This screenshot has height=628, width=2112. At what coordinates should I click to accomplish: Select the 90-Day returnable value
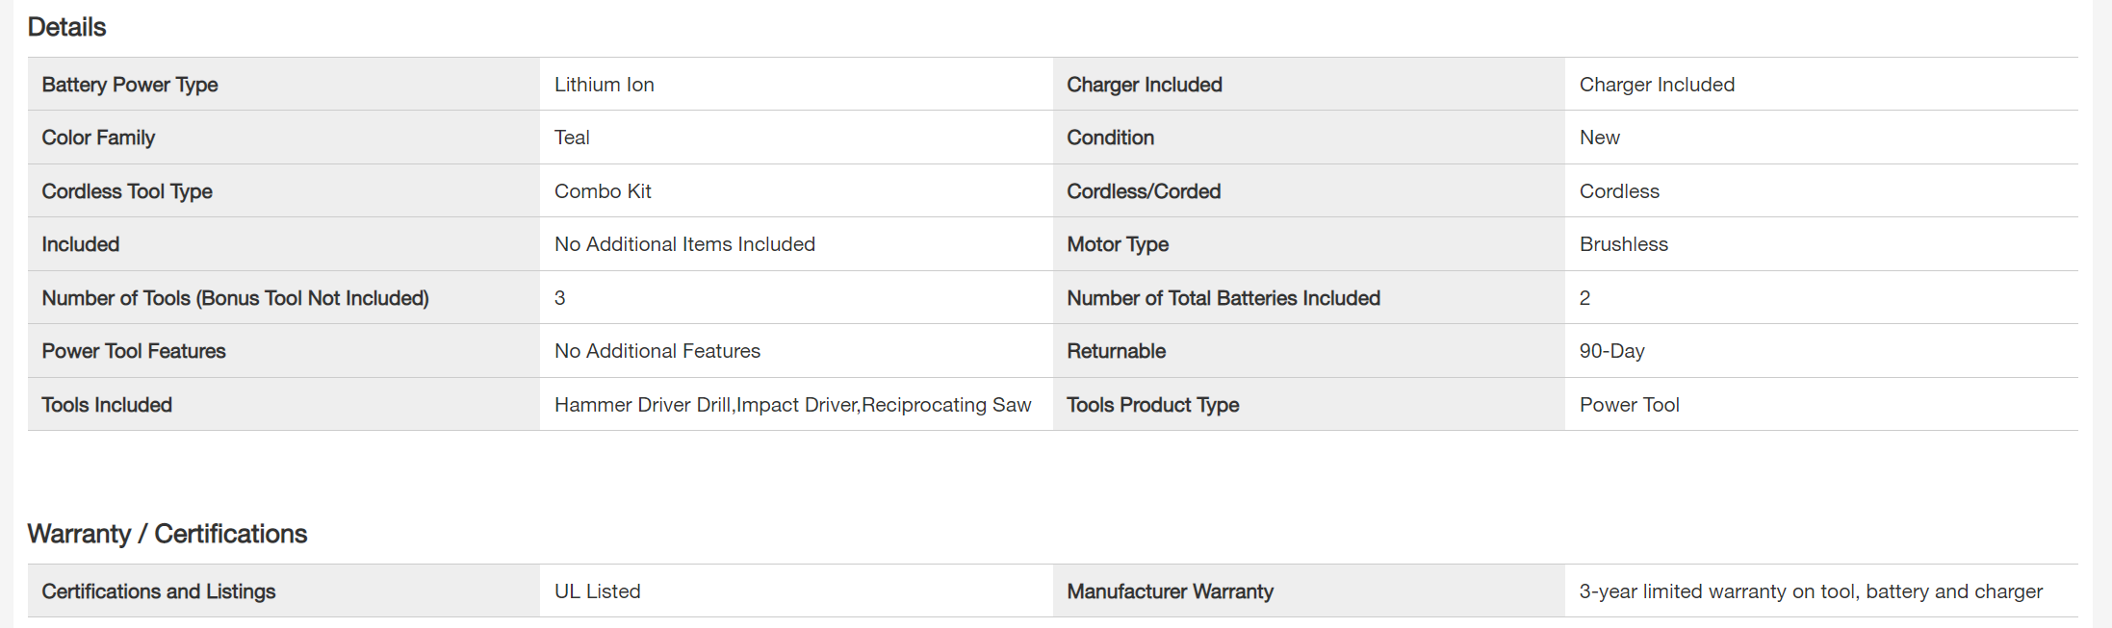coord(1611,351)
